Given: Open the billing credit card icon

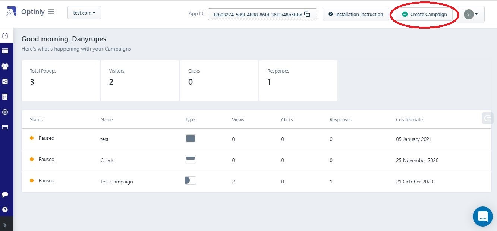Looking at the screenshot, I should (x=5, y=127).
